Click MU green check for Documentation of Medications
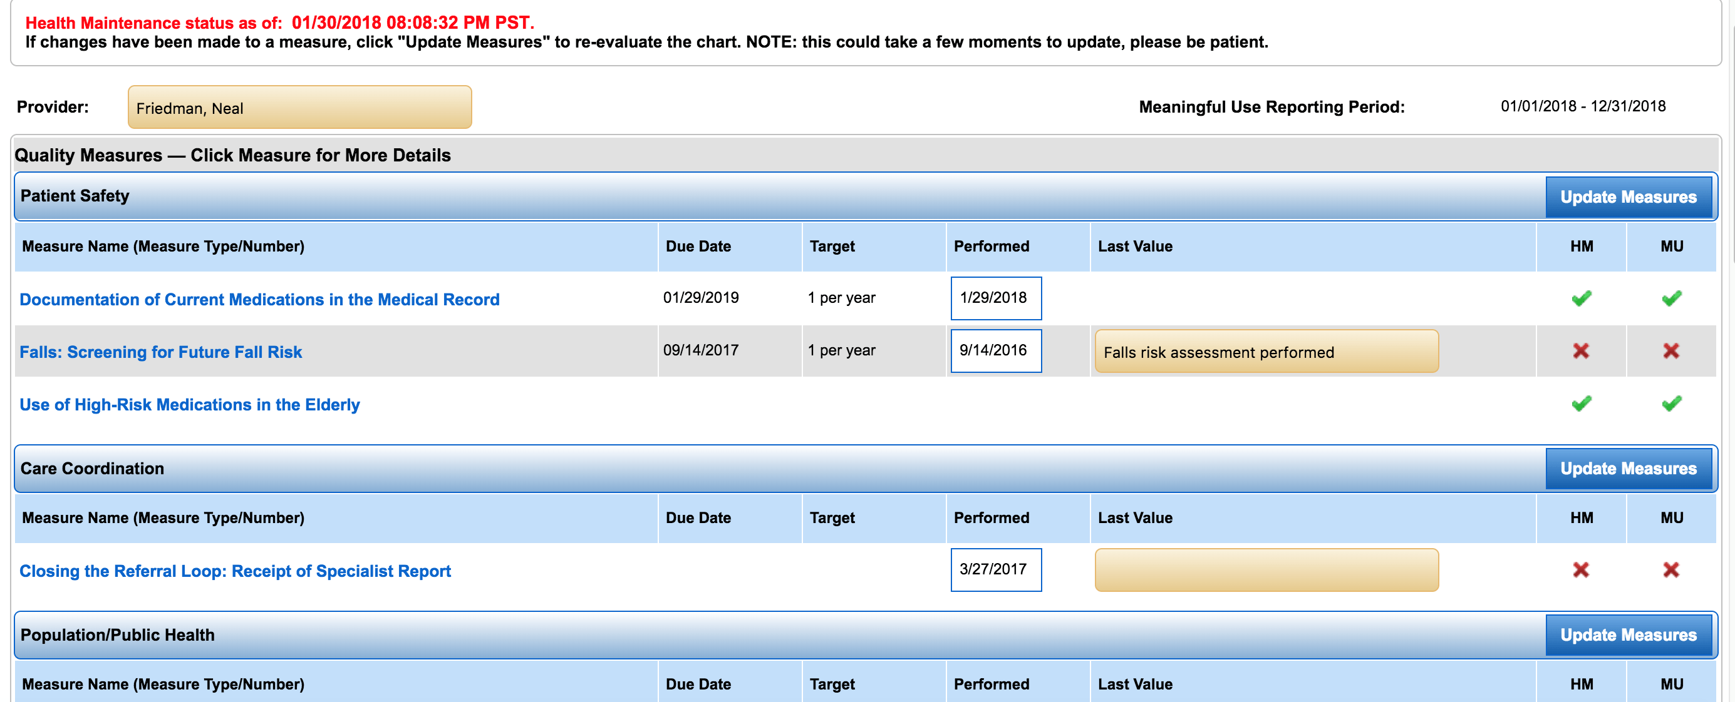This screenshot has height=702, width=1735. (1671, 298)
